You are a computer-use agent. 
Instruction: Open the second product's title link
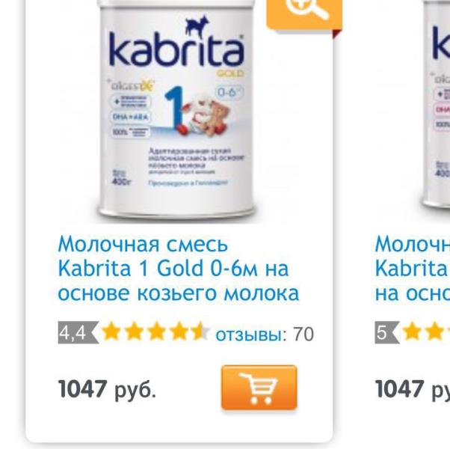pos(413,269)
